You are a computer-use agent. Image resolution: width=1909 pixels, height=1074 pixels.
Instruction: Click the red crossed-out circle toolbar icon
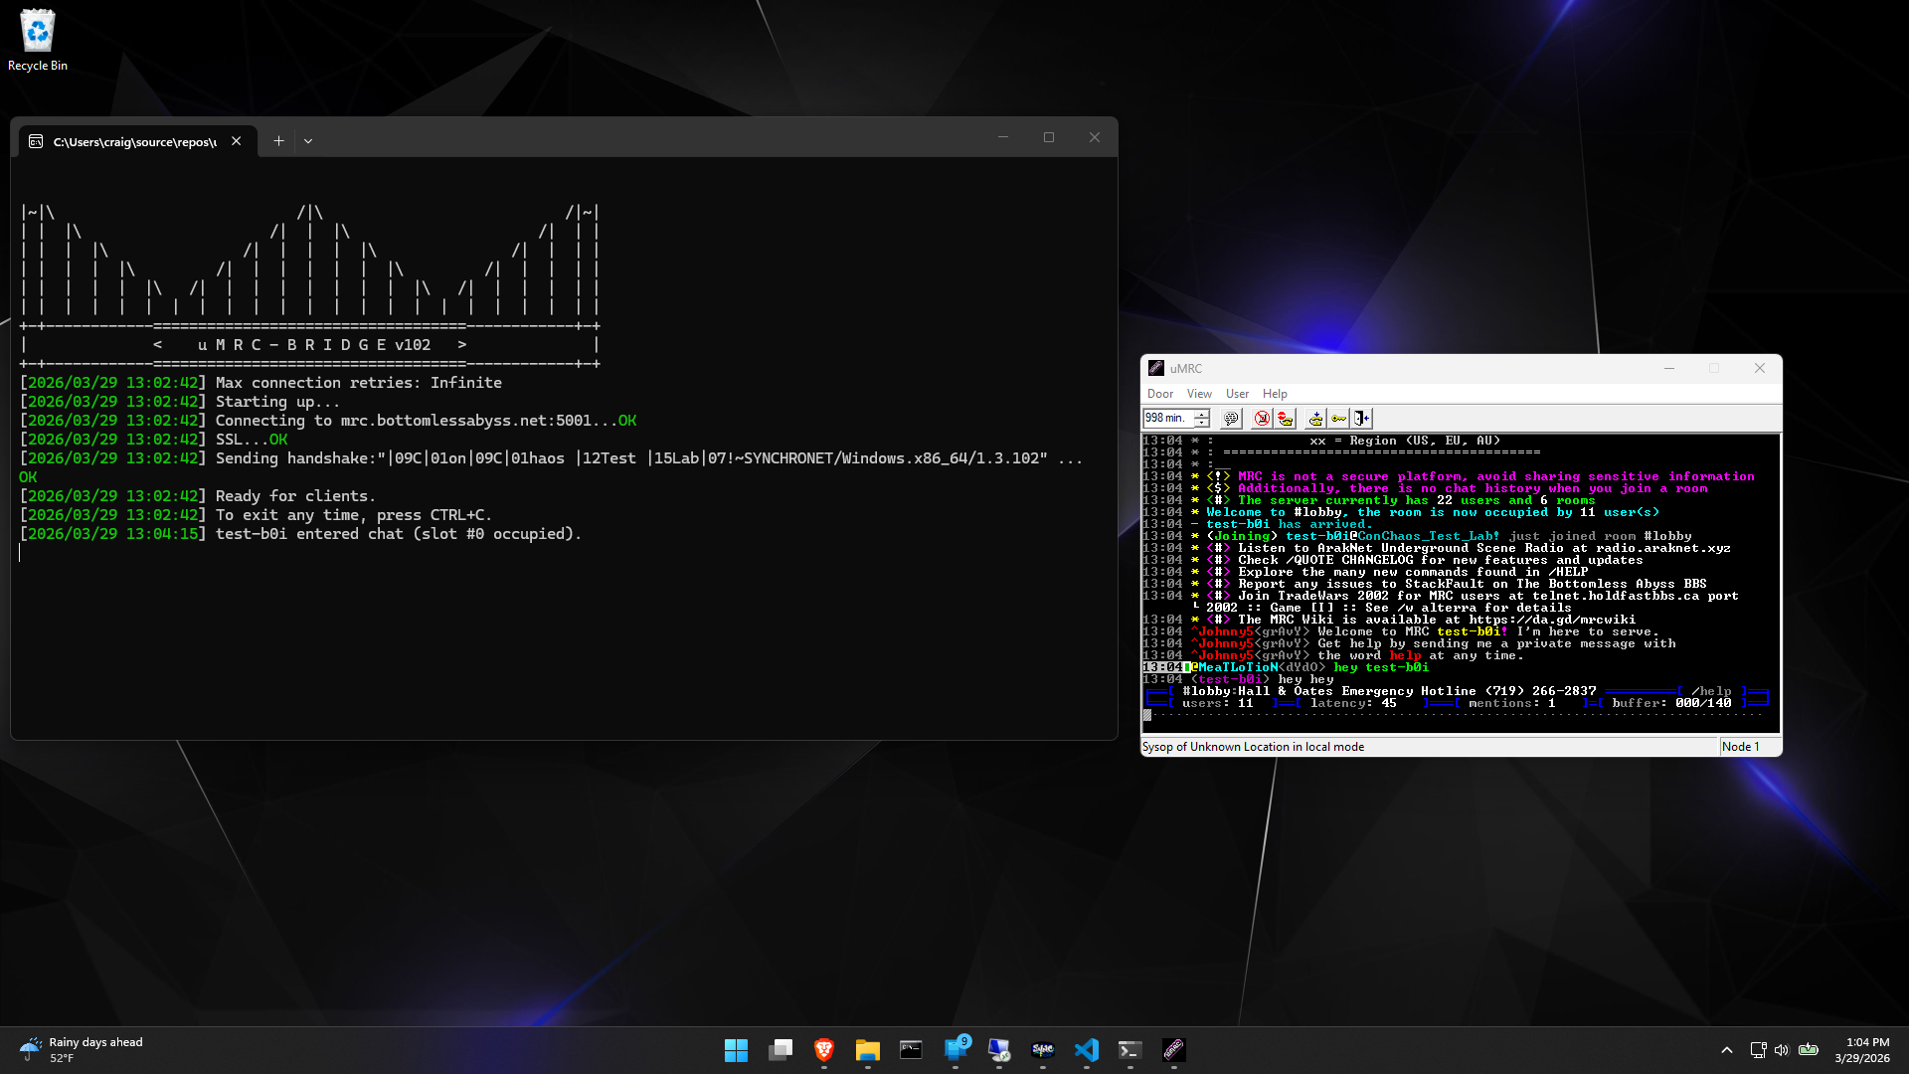[x=1262, y=419]
